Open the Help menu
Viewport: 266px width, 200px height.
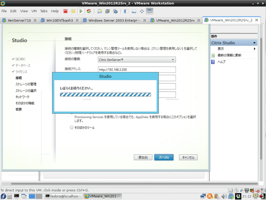coord(55,11)
